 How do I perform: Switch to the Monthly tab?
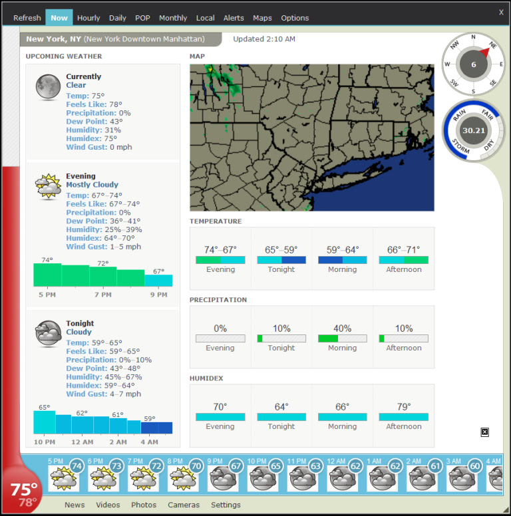[173, 18]
